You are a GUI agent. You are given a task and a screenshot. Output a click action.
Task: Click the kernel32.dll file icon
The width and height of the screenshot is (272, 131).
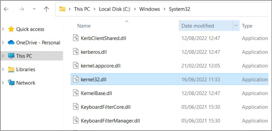point(76,80)
